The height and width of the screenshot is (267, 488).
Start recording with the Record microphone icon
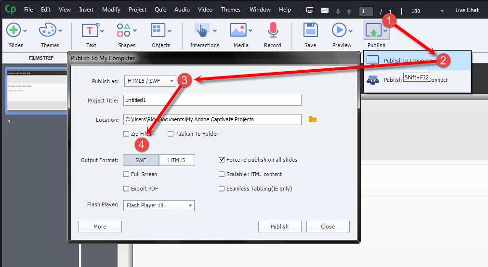pyautogui.click(x=273, y=30)
